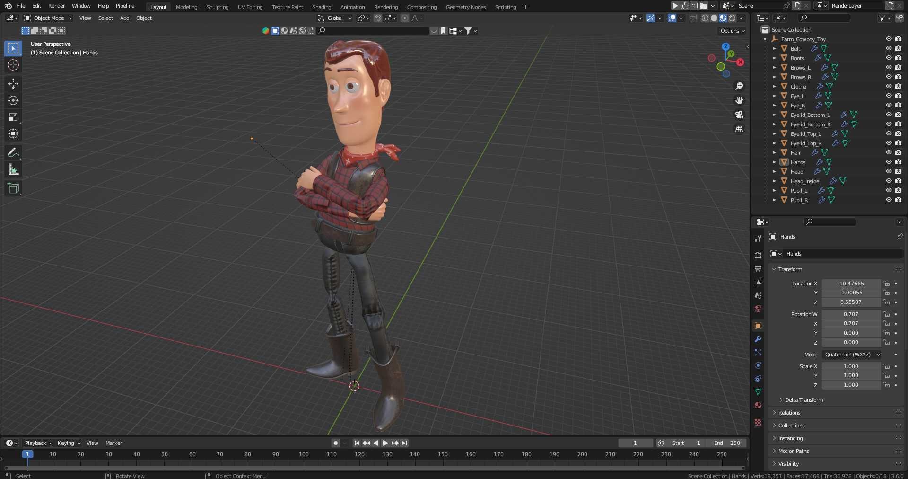This screenshot has height=479, width=908.
Task: Open Global transform orientation dropdown
Action: (x=335, y=18)
